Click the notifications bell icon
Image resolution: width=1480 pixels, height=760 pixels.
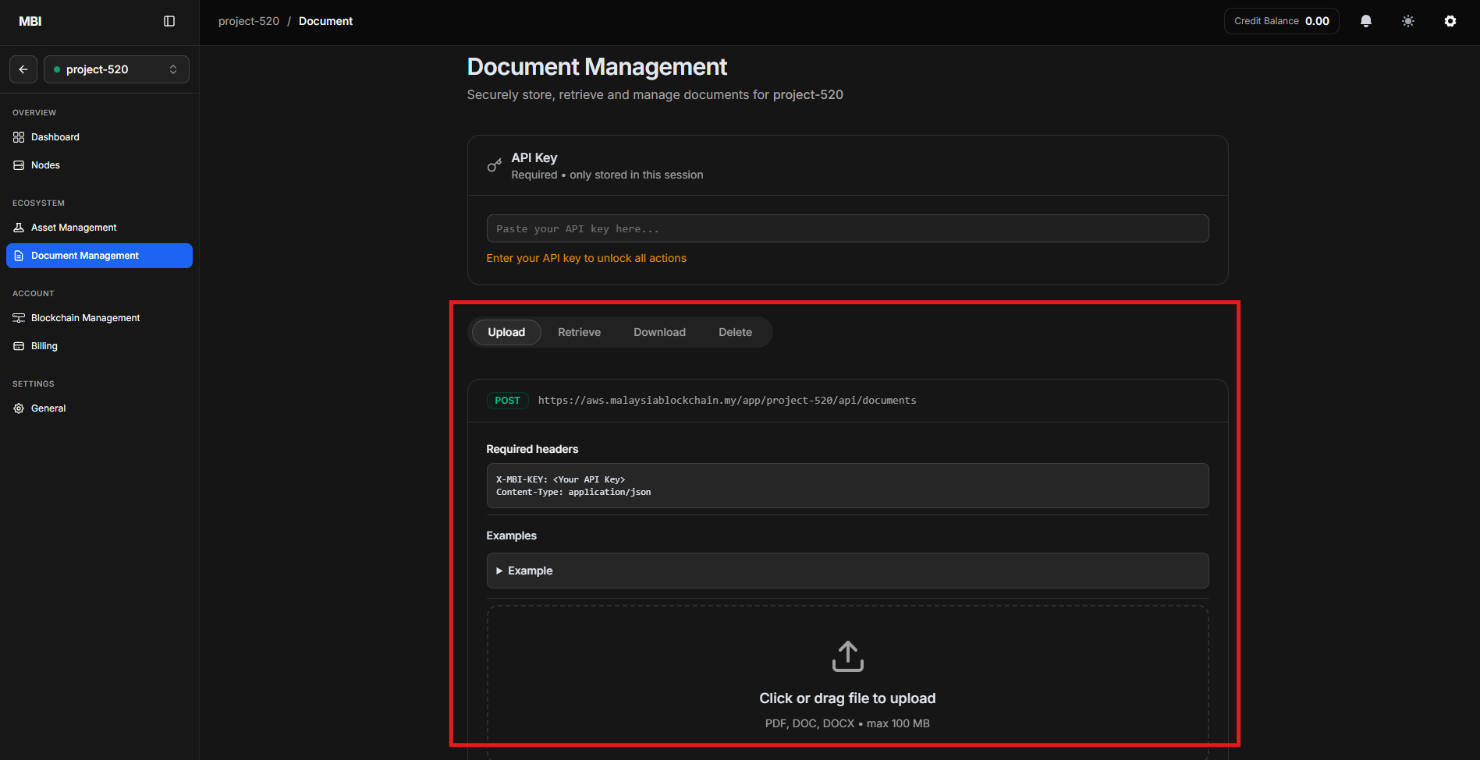pyautogui.click(x=1365, y=21)
